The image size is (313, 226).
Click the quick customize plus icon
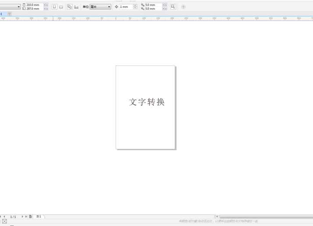click(183, 7)
